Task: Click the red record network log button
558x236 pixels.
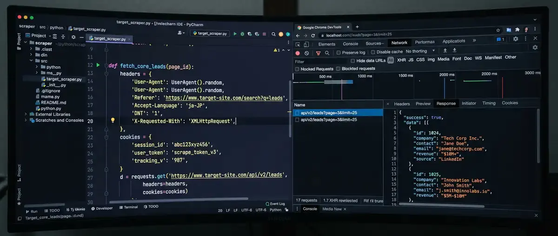Action: (298, 53)
